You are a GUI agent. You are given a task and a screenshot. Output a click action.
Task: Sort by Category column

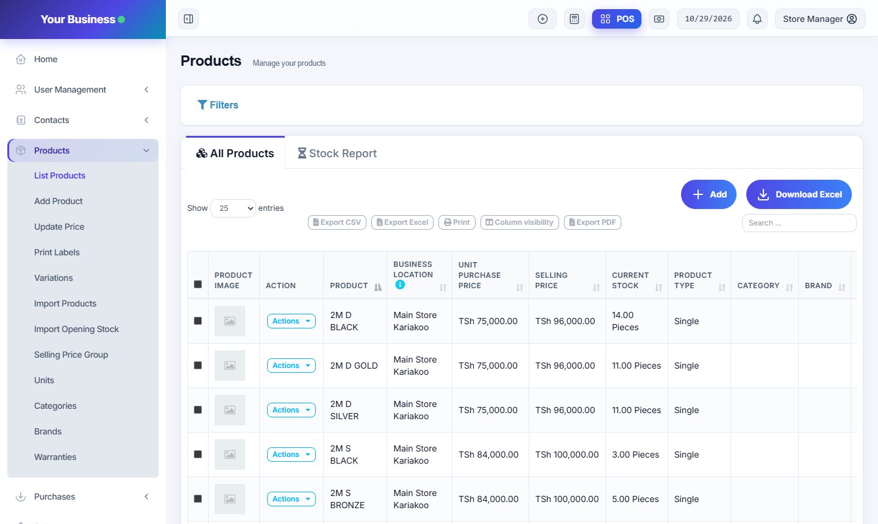point(790,287)
